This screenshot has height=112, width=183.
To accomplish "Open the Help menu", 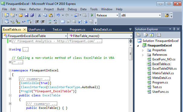I will (x=119, y=9).
